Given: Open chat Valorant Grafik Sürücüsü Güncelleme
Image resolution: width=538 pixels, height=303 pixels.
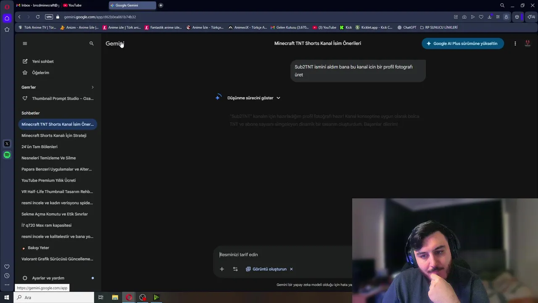Looking at the screenshot, I should 58,259.
